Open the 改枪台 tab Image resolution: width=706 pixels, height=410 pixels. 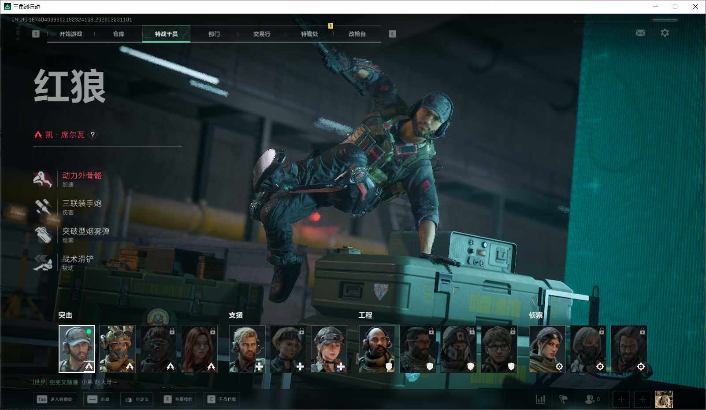coord(357,34)
